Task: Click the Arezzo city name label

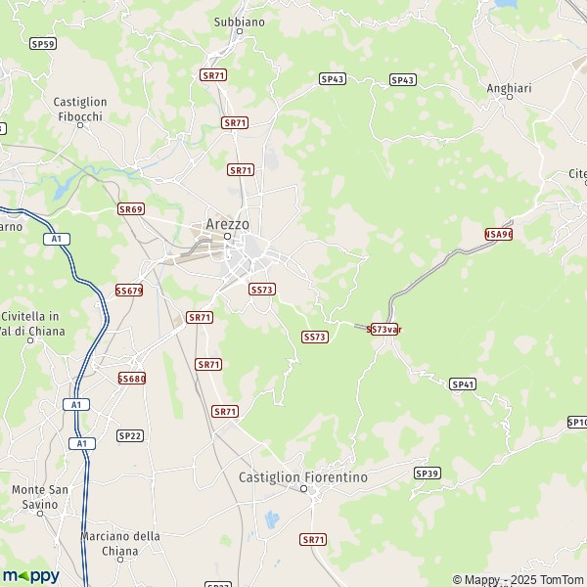Action: (228, 224)
